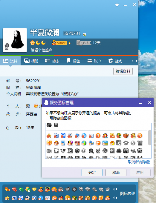Switch to the 动态 tab
This screenshot has width=156, height=203.
(x=52, y=61)
